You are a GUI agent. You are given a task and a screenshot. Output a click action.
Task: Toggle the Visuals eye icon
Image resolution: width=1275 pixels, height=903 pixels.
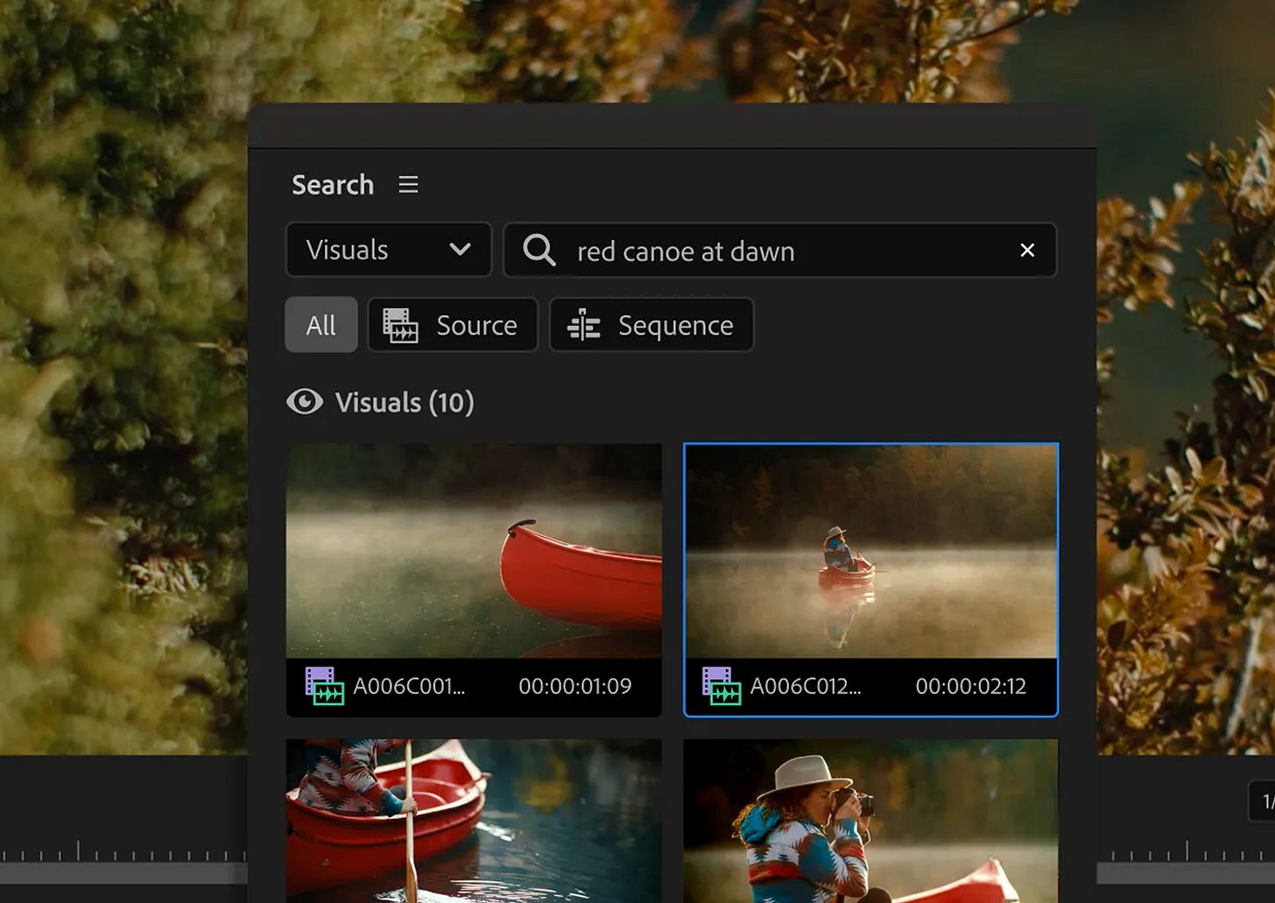coord(305,402)
